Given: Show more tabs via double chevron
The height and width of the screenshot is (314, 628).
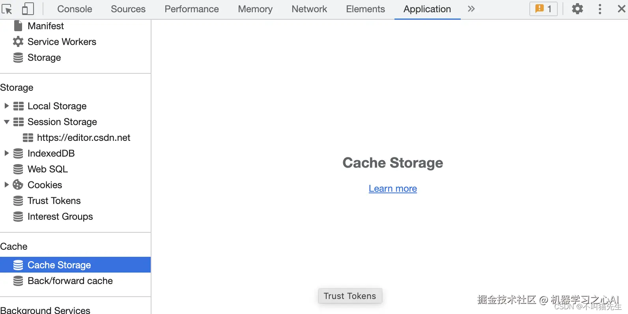Looking at the screenshot, I should pos(471,9).
